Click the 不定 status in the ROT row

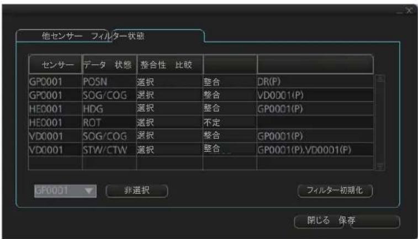point(230,123)
